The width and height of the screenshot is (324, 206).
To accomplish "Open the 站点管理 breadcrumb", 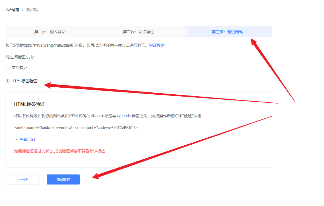I will (x=12, y=10).
